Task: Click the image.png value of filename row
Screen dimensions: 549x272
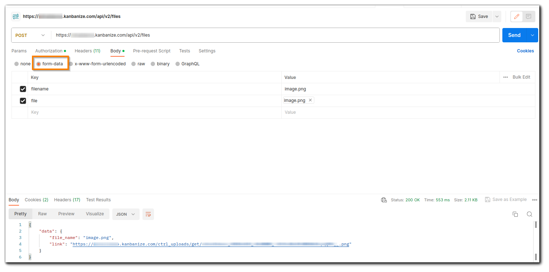Action: click(295, 89)
